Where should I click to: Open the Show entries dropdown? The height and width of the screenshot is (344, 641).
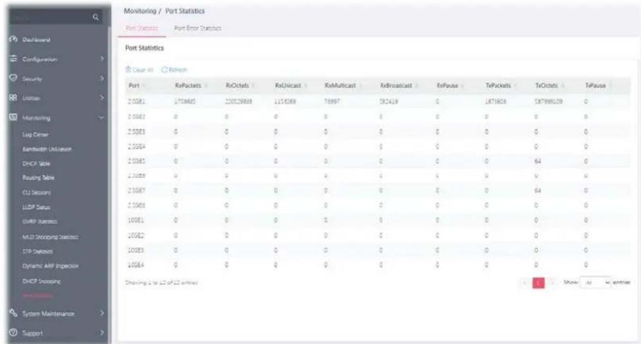click(x=595, y=282)
